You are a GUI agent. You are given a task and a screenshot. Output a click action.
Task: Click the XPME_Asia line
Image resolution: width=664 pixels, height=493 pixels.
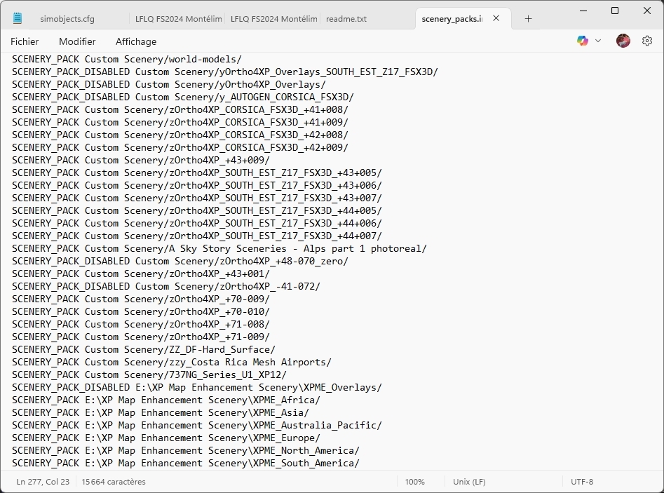point(161,412)
